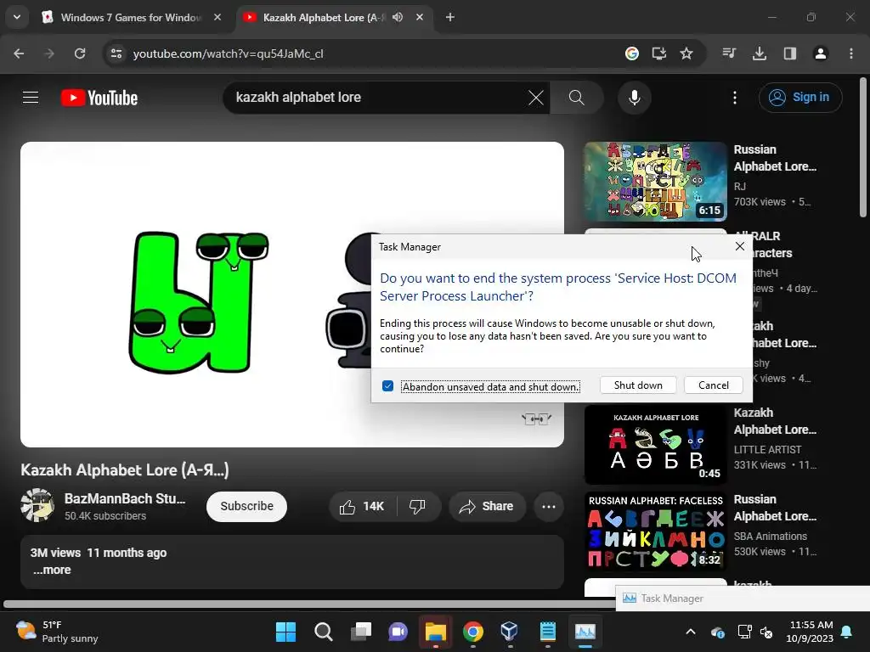Click the page vertical scrollbar
This screenshot has height=652, width=870.
pos(863,148)
